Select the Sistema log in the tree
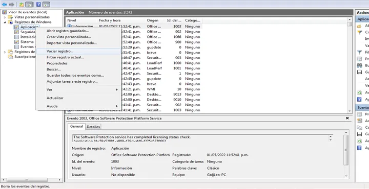This screenshot has width=369, height=189. (27, 42)
